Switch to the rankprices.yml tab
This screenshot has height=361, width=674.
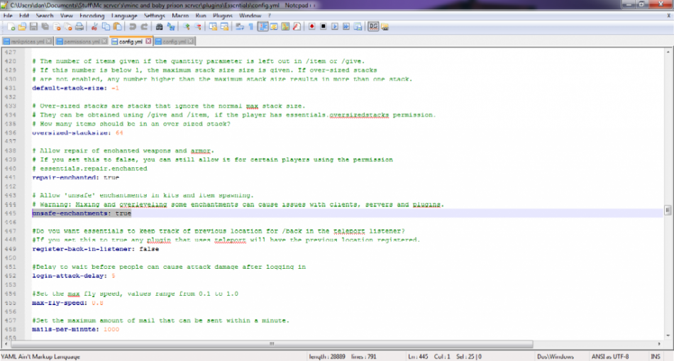(x=27, y=42)
